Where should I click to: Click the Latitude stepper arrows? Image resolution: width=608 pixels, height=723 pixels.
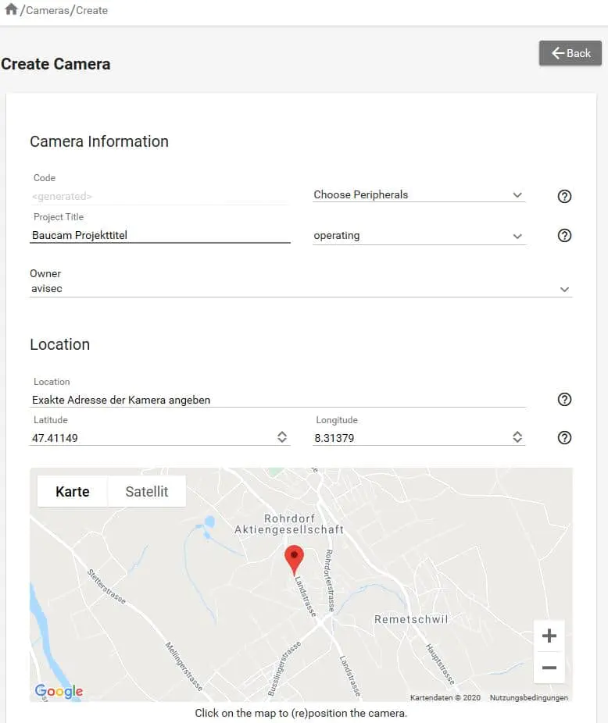282,438
